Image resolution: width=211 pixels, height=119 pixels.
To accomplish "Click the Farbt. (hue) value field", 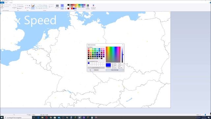I will tap(115, 64).
